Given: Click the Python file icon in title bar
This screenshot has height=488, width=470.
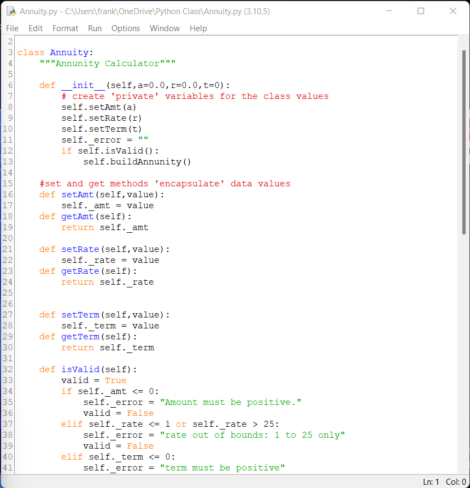Looking at the screenshot, I should (11, 11).
